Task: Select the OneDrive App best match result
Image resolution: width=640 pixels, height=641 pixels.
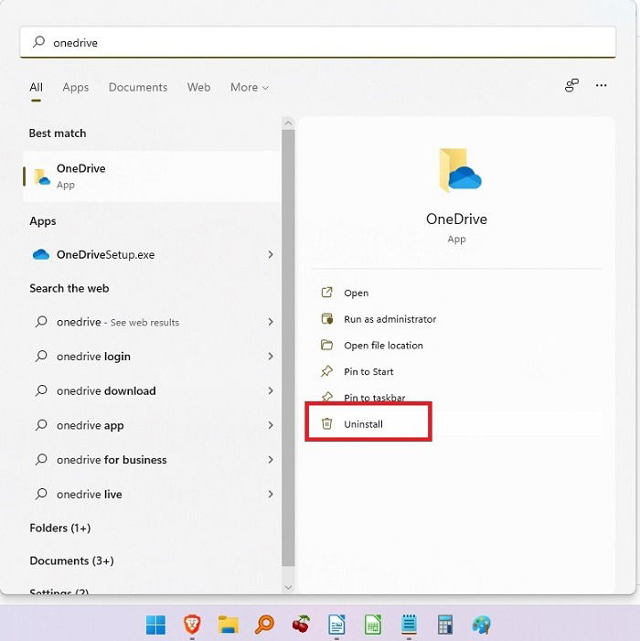Action: pos(152,176)
